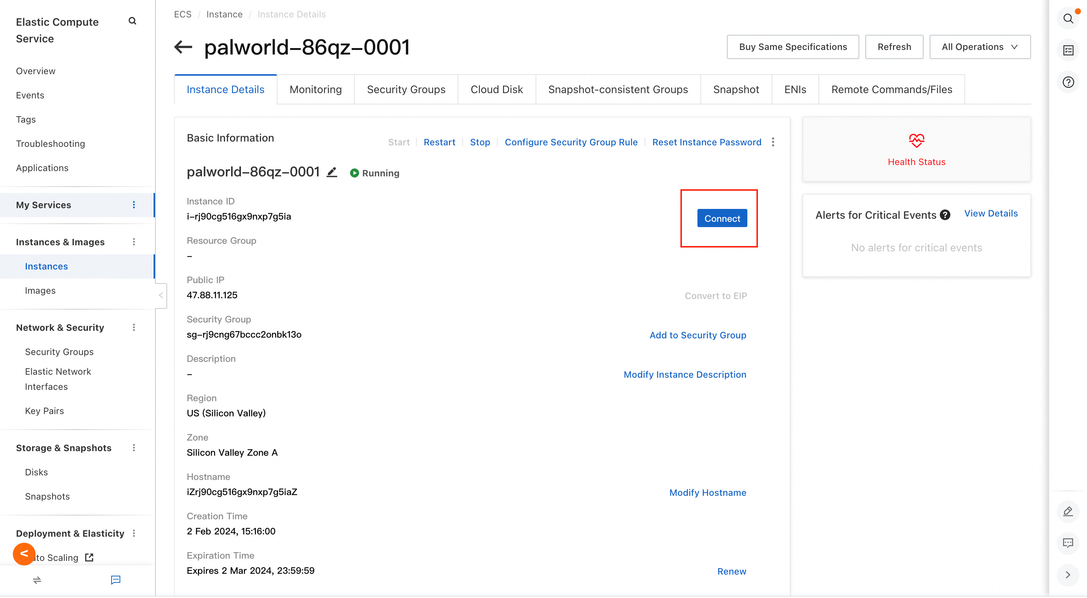Screen dimensions: 1087x598
Task: Click the orange circular back button
Action: pyautogui.click(x=24, y=554)
